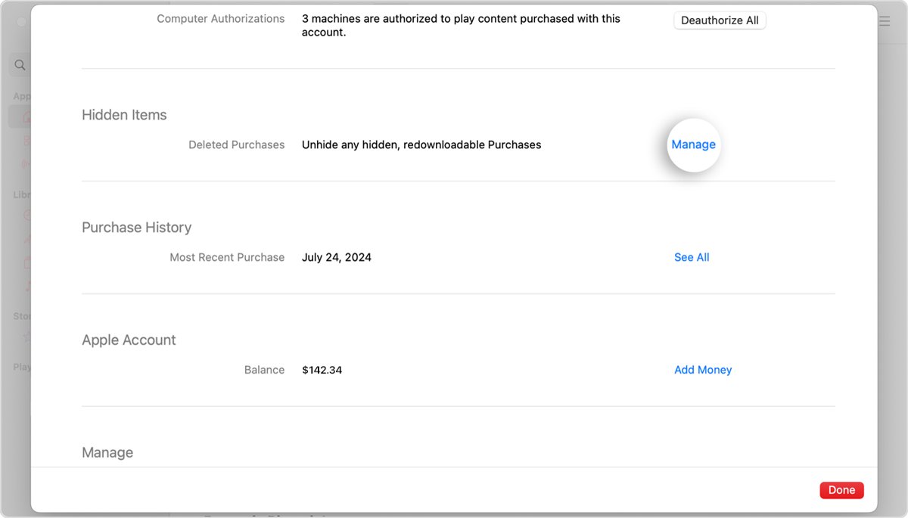Click the 'Hidden Items' section heading
908x518 pixels.
124,115
